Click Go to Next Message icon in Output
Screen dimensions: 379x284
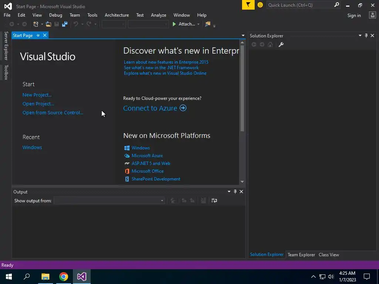[x=192, y=200]
